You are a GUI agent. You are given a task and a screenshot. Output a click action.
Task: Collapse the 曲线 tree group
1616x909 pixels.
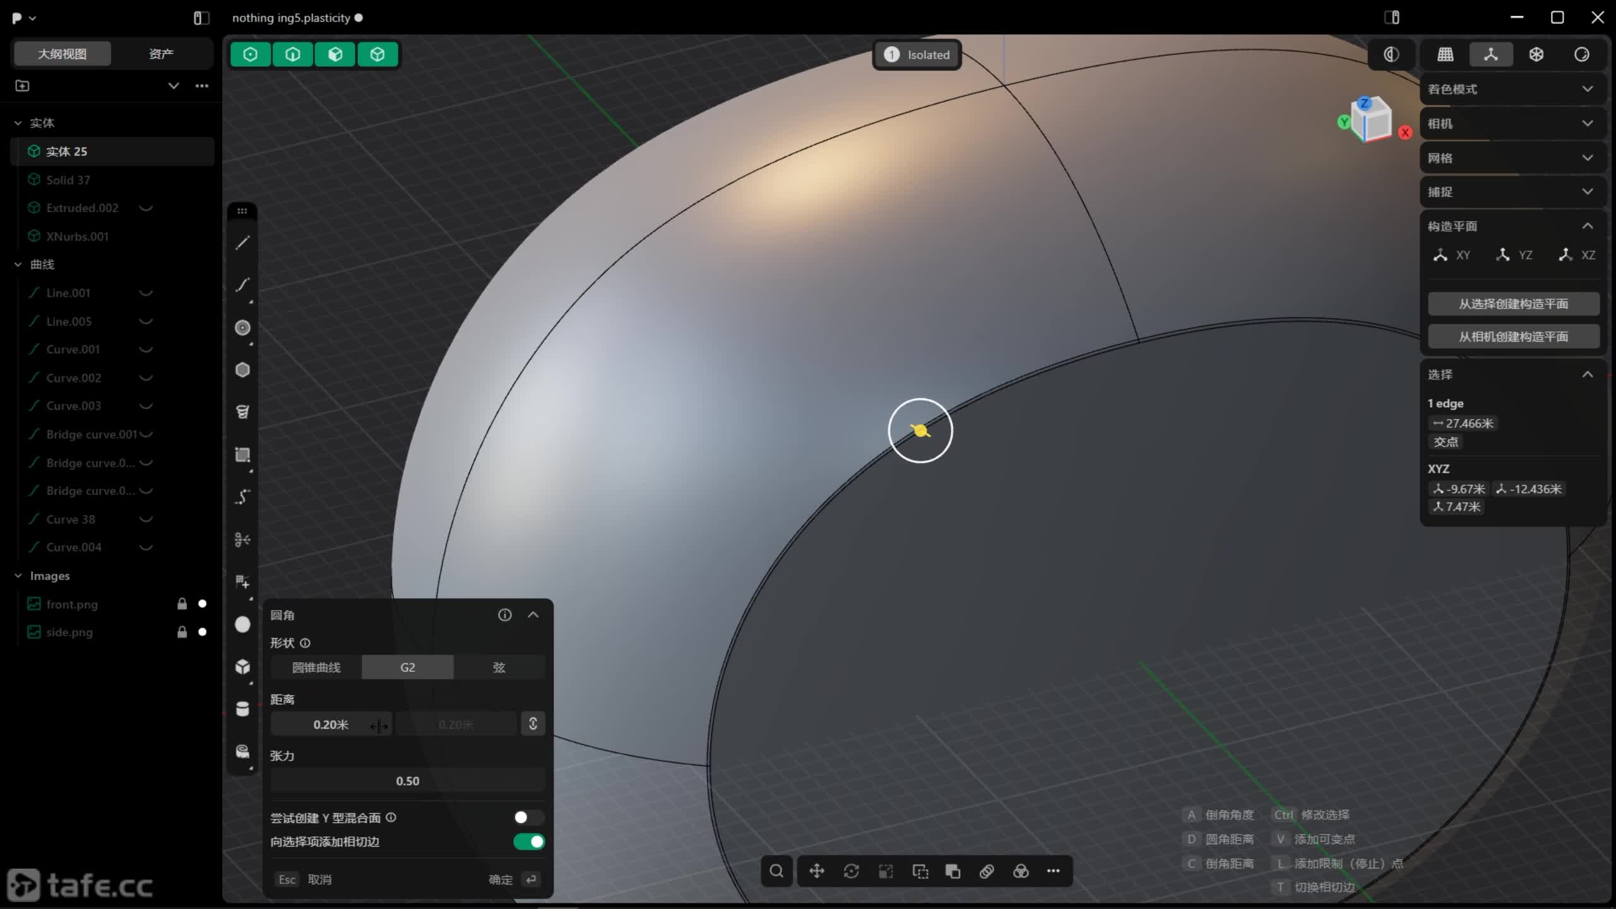pyautogui.click(x=18, y=264)
